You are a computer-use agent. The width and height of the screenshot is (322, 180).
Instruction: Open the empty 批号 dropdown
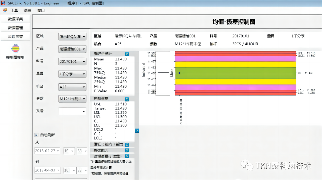tap(72, 111)
